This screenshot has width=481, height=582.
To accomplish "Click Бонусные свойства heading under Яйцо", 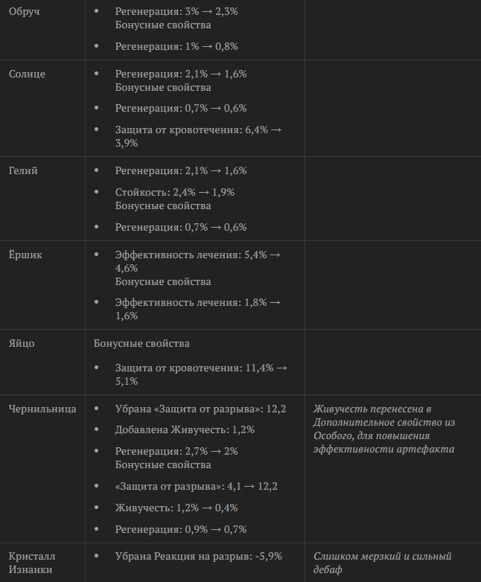I will coord(141,343).
